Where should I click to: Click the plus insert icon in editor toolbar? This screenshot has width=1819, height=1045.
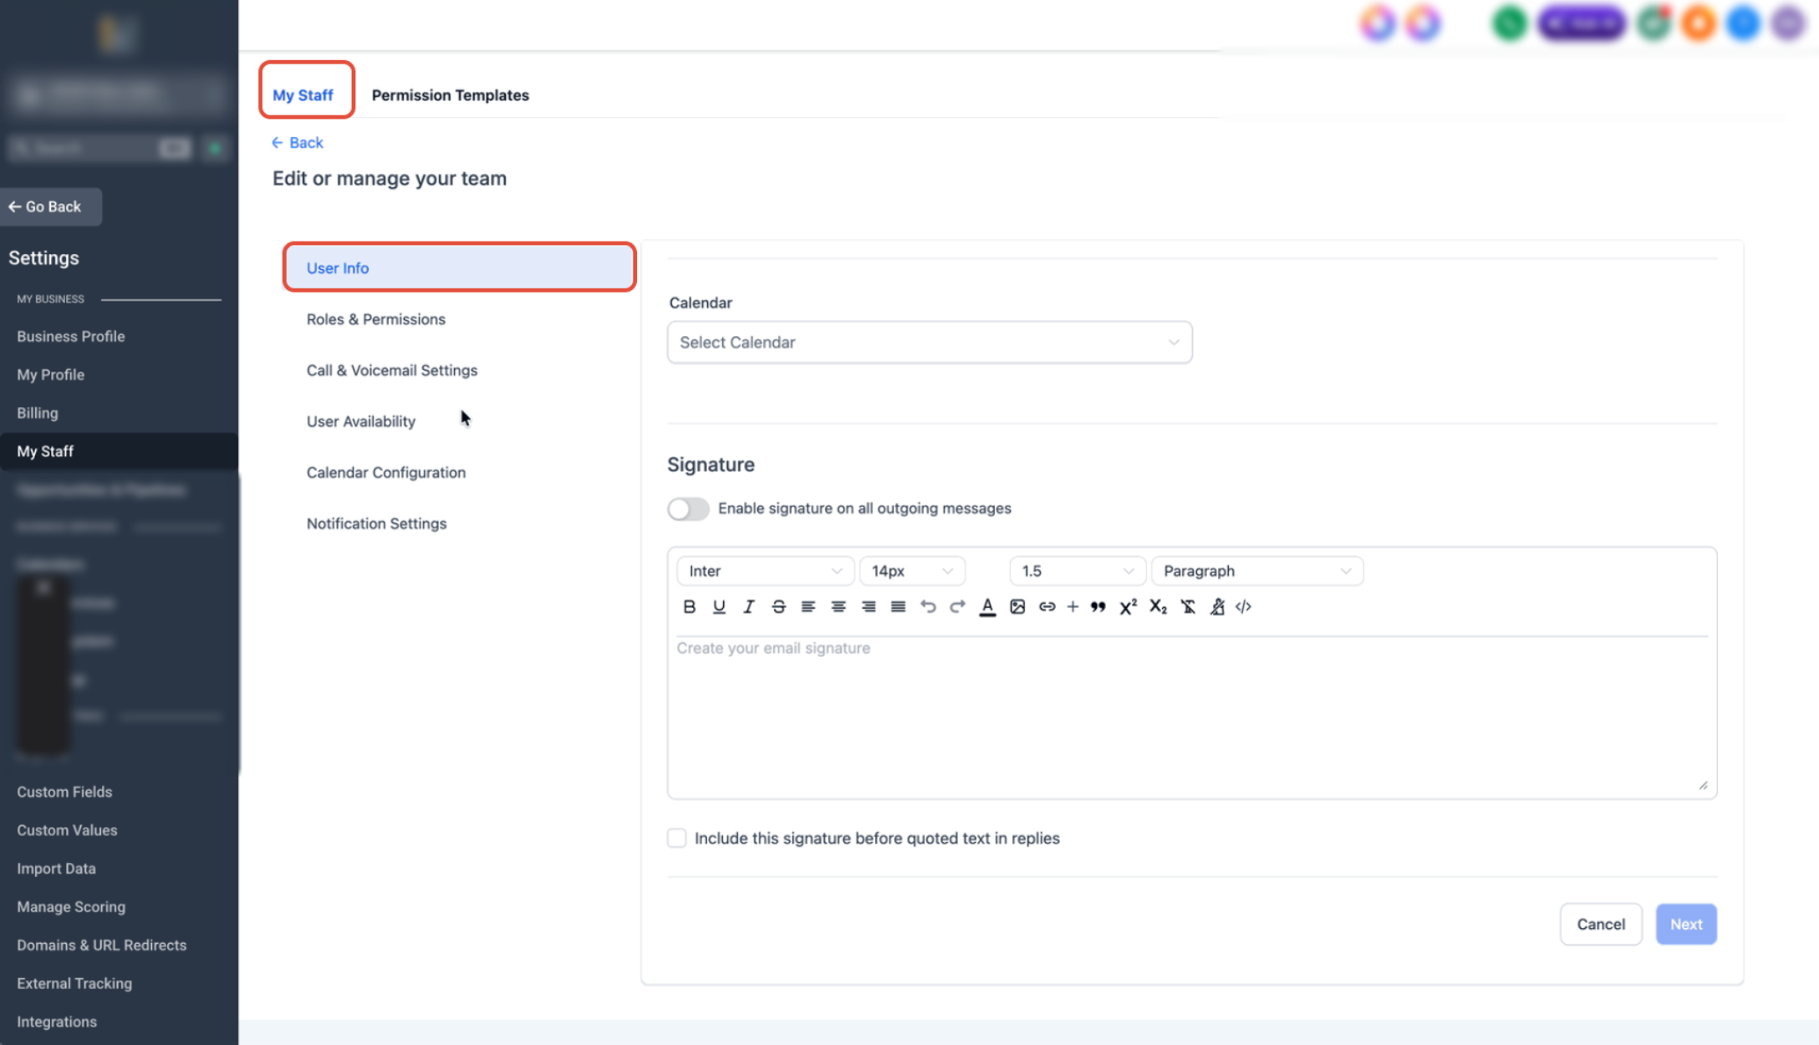tap(1073, 607)
